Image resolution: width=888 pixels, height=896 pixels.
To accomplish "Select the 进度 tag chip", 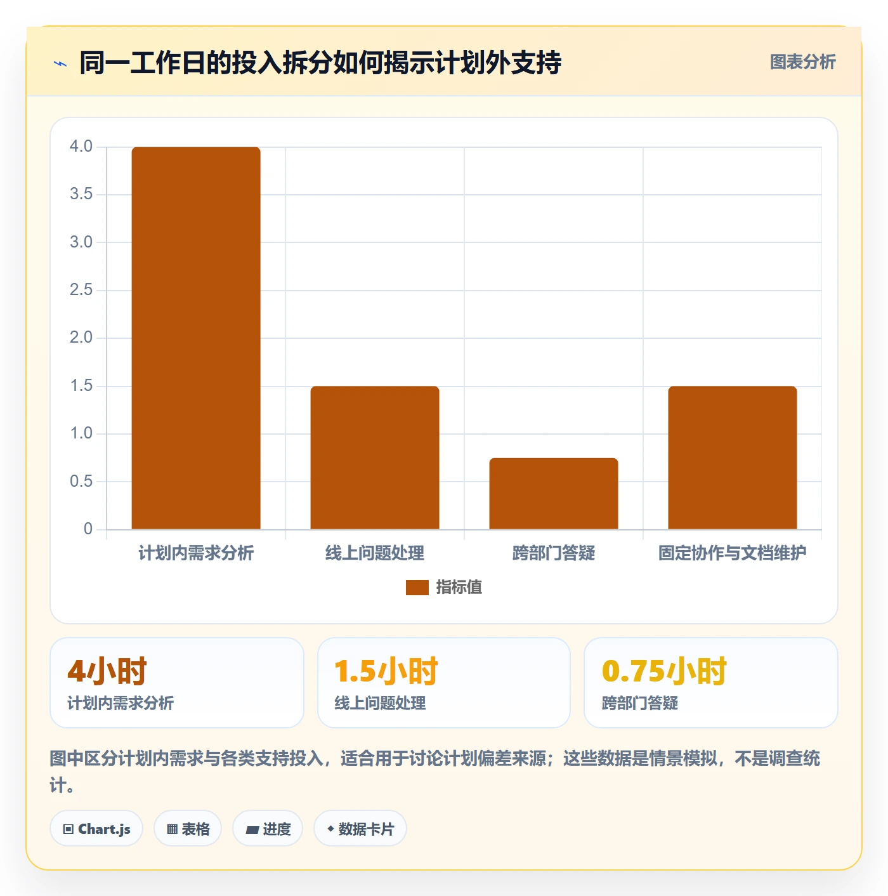I will (x=268, y=828).
